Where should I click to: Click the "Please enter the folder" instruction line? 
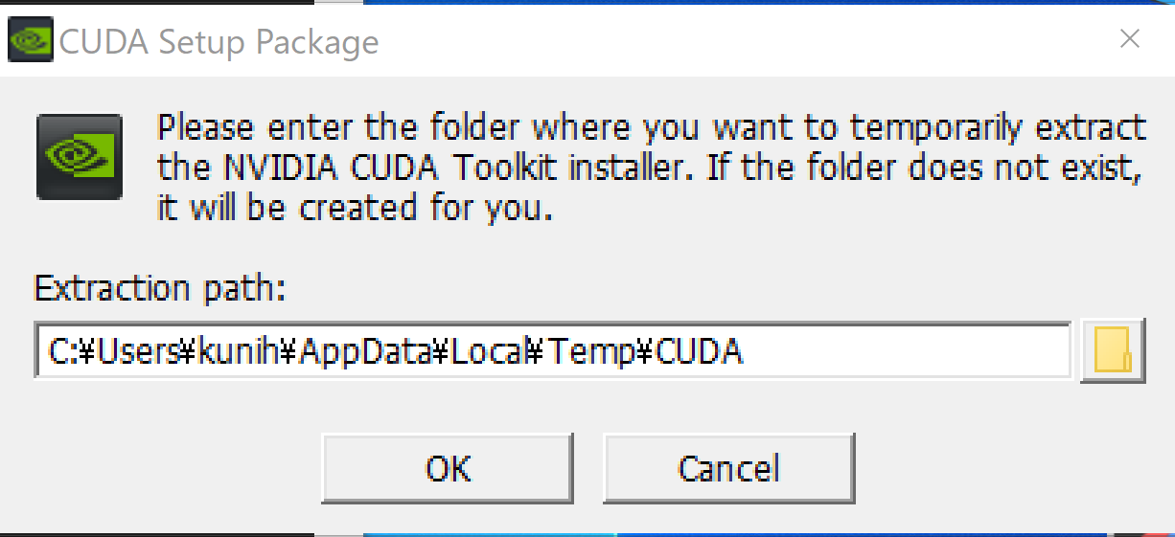(651, 127)
